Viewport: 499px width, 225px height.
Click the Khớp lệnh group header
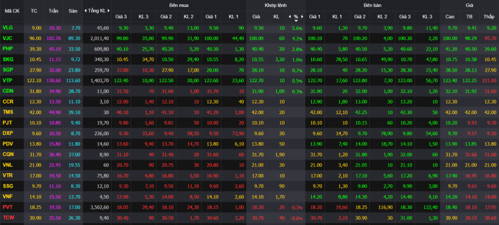coord(276,6)
